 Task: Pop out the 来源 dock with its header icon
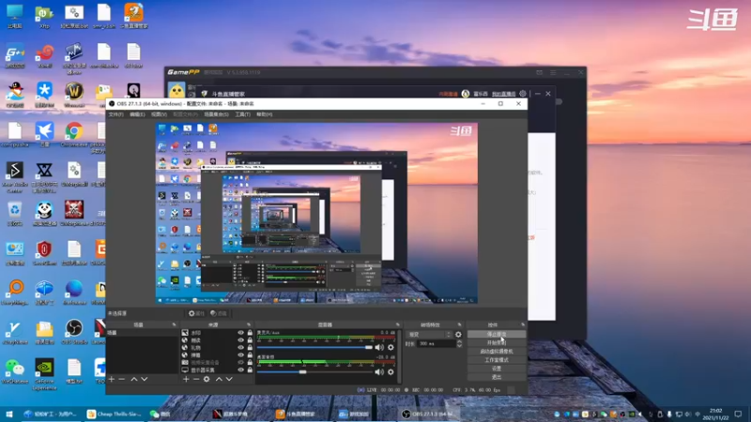[249, 324]
